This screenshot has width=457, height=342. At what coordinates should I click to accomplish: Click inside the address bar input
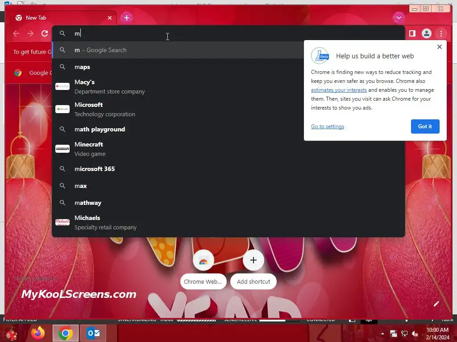pyautogui.click(x=228, y=33)
